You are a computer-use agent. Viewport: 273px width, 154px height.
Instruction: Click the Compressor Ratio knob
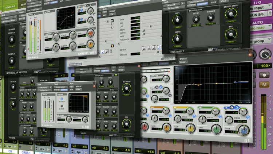tap(56, 47)
